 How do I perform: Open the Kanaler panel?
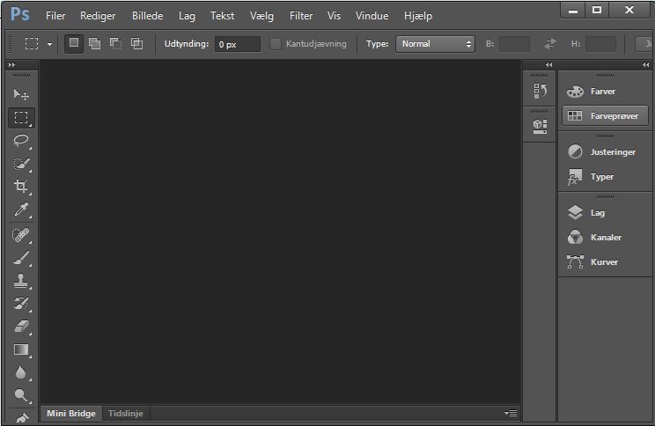(605, 238)
